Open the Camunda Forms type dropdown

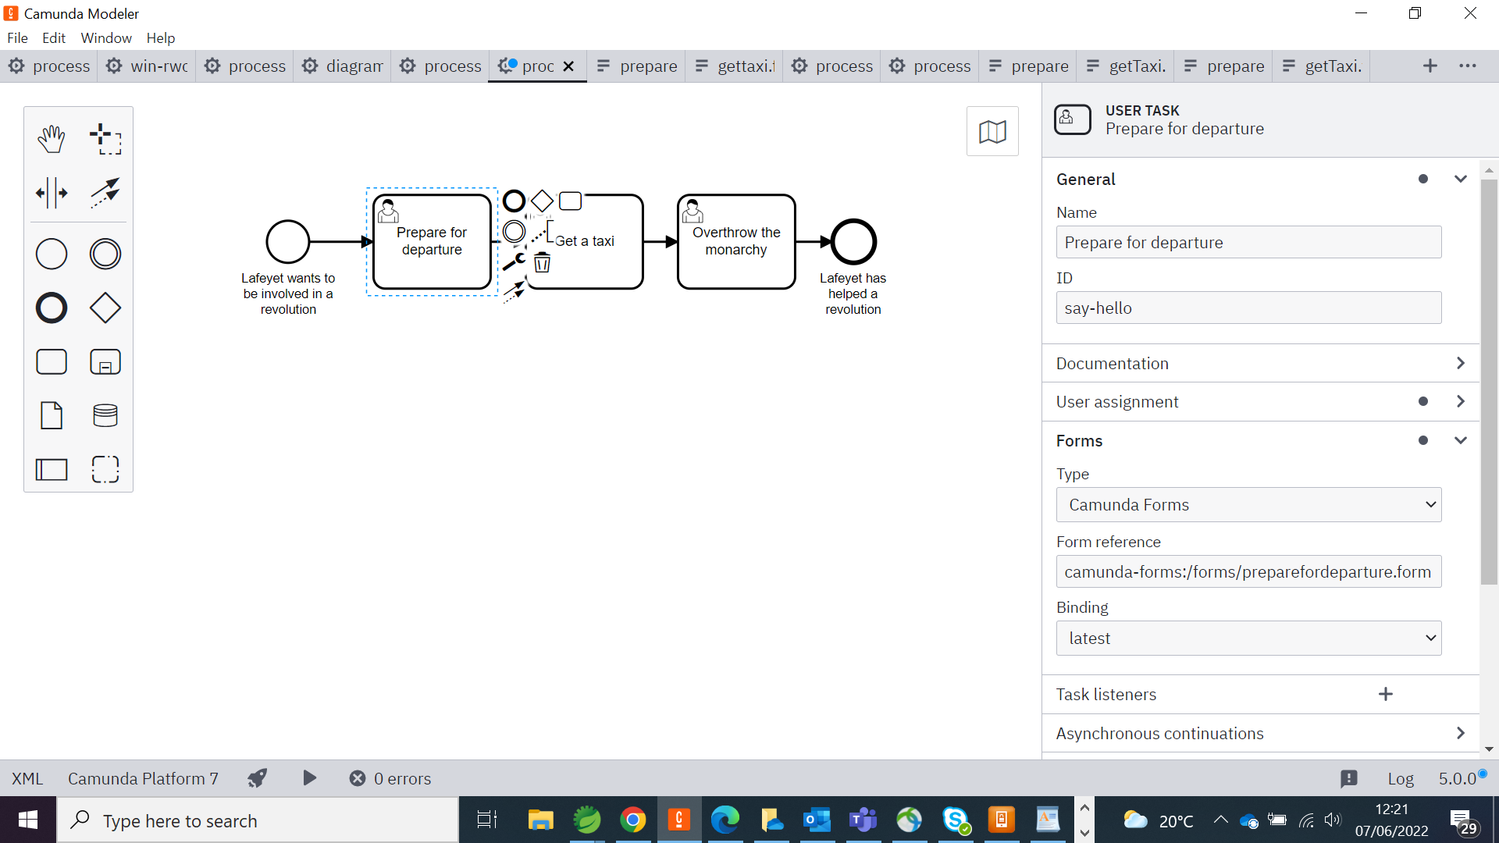[x=1248, y=504]
